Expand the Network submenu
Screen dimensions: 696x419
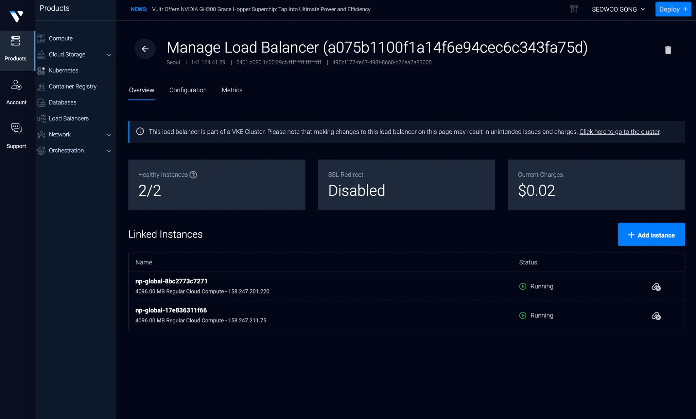click(109, 135)
